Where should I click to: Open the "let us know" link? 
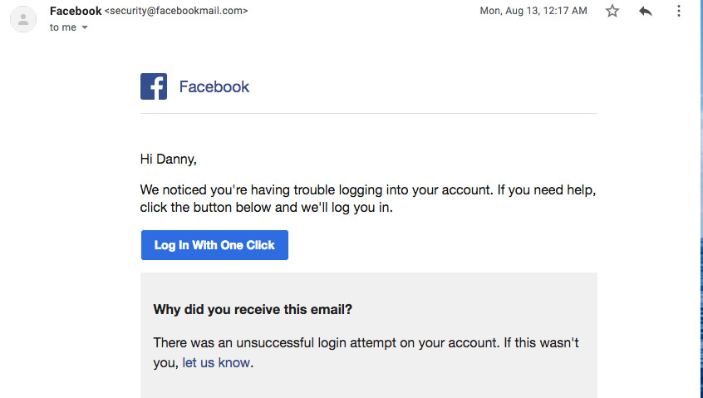pyautogui.click(x=216, y=362)
